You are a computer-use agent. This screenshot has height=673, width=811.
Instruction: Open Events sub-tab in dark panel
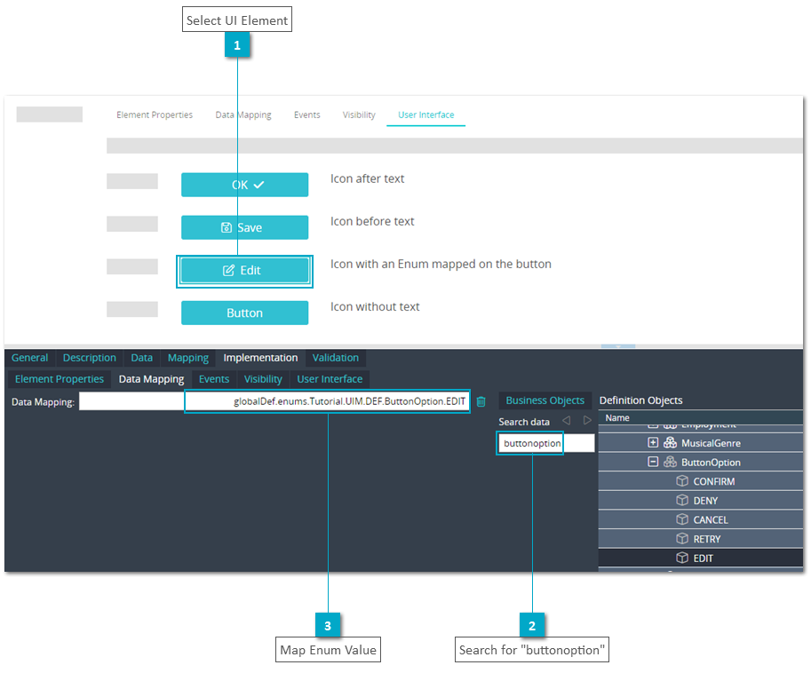(213, 379)
